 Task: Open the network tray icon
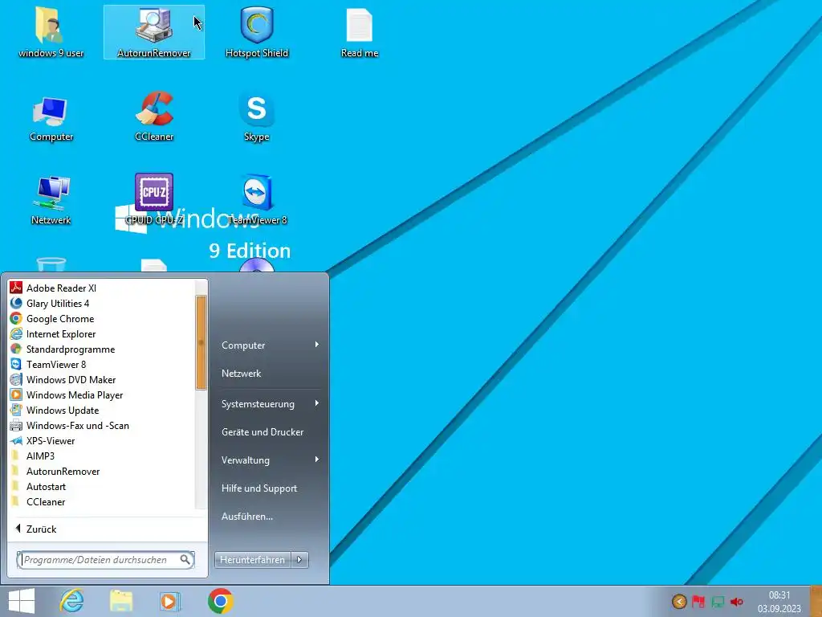click(718, 601)
